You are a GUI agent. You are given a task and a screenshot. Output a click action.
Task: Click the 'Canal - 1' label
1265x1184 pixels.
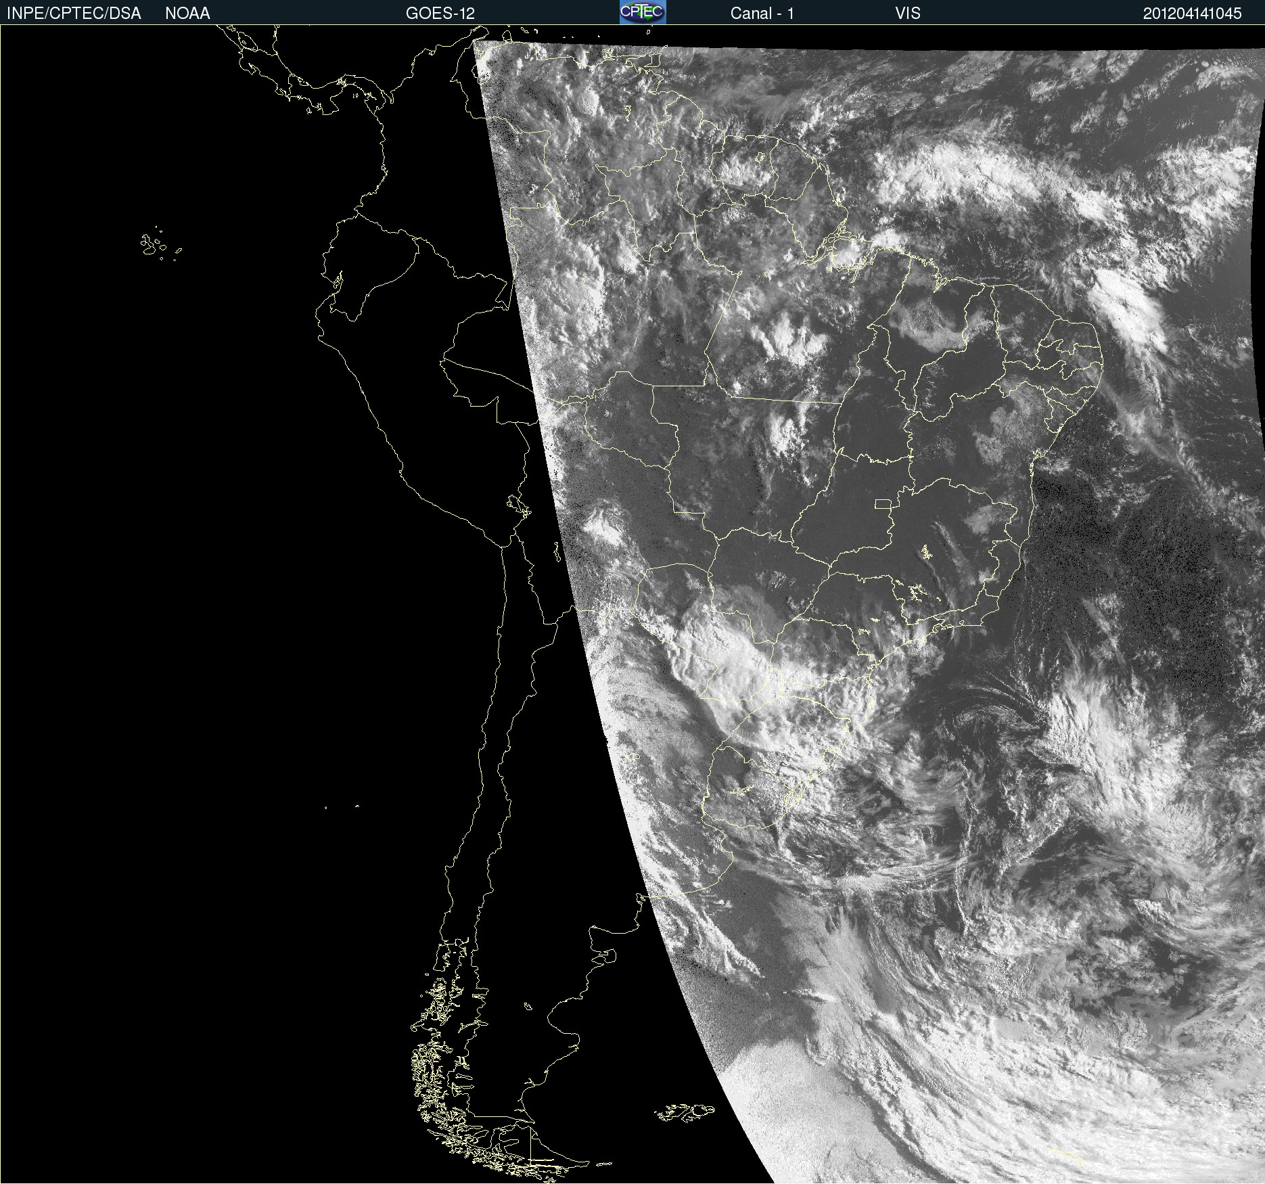click(762, 14)
